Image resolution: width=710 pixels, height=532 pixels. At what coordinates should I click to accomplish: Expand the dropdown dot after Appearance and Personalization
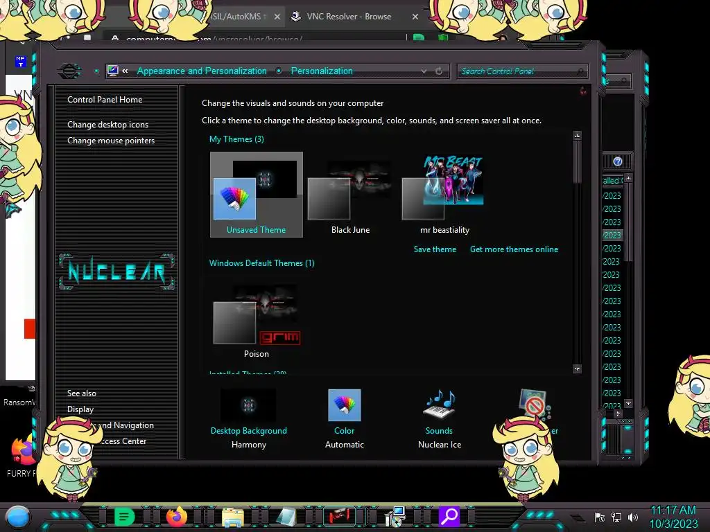click(x=279, y=71)
